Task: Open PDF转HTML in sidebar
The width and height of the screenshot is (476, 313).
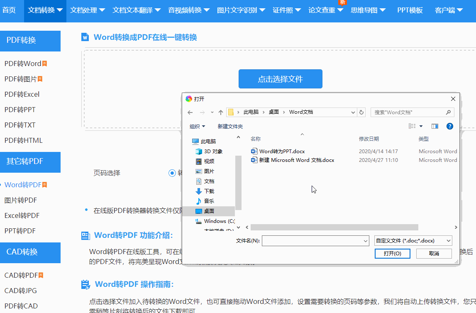Action: tap(23, 141)
